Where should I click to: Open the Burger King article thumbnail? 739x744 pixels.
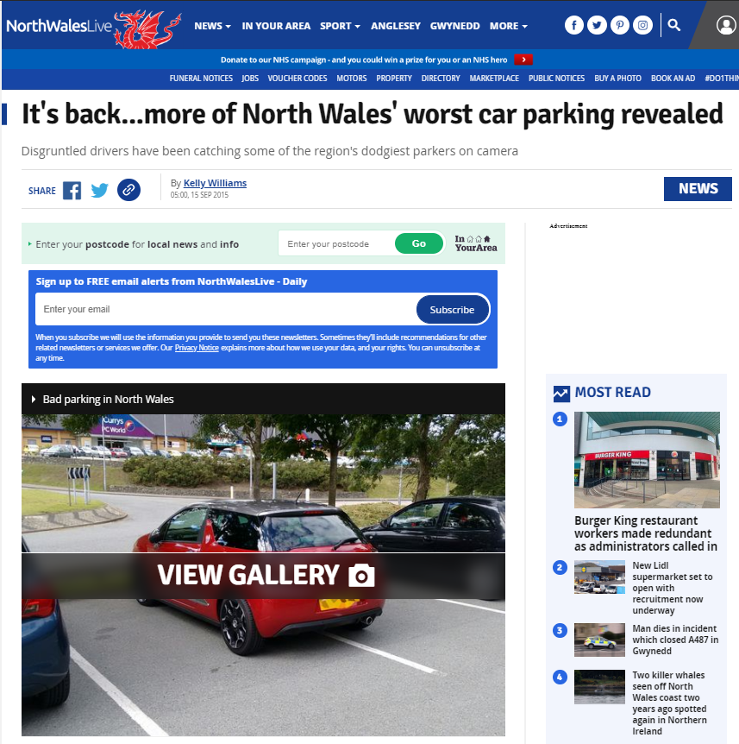click(647, 460)
